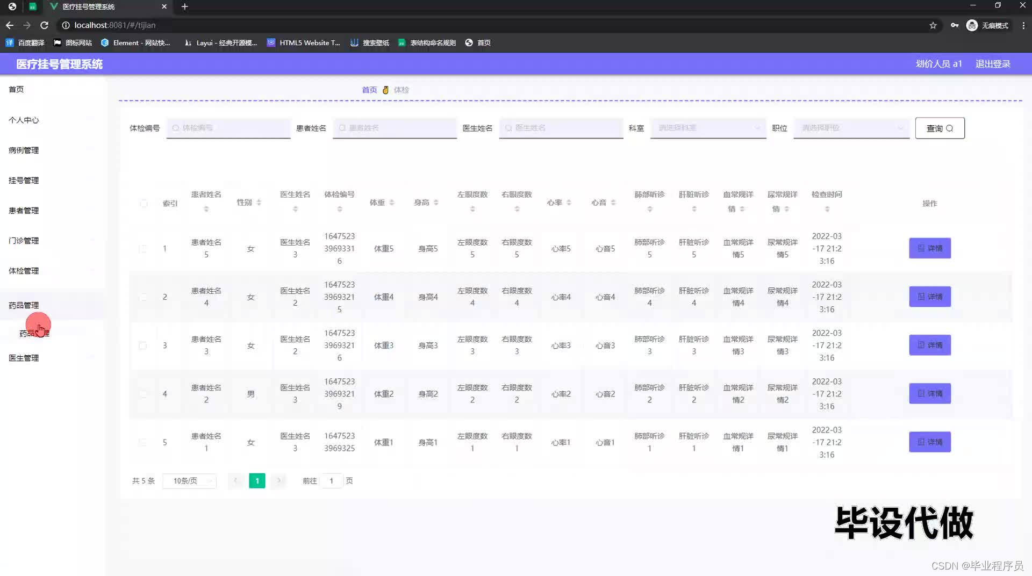Check the row for 患者姓名2
Screen dimensions: 1032x576
[x=142, y=394]
